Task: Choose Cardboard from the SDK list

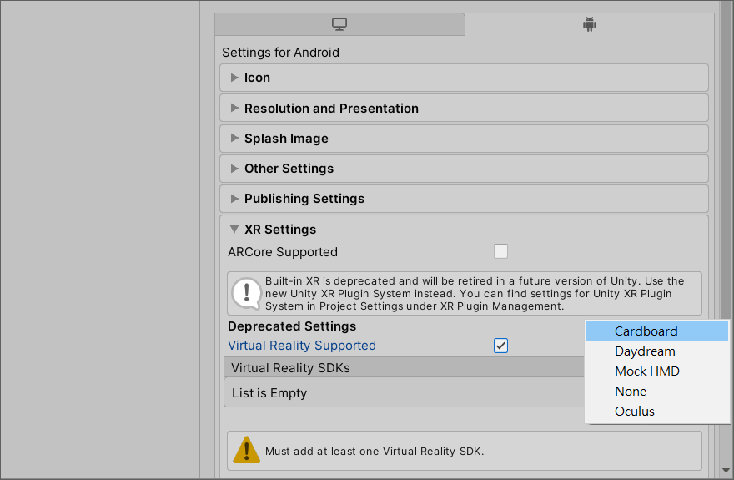Action: [646, 331]
